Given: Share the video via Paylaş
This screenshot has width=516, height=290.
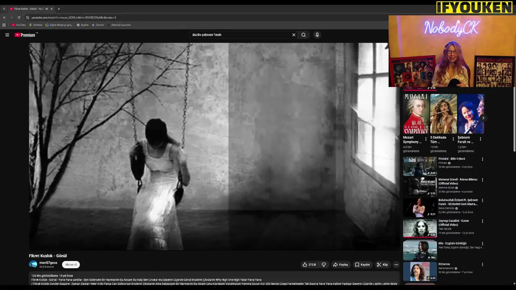Looking at the screenshot, I should coord(341,265).
